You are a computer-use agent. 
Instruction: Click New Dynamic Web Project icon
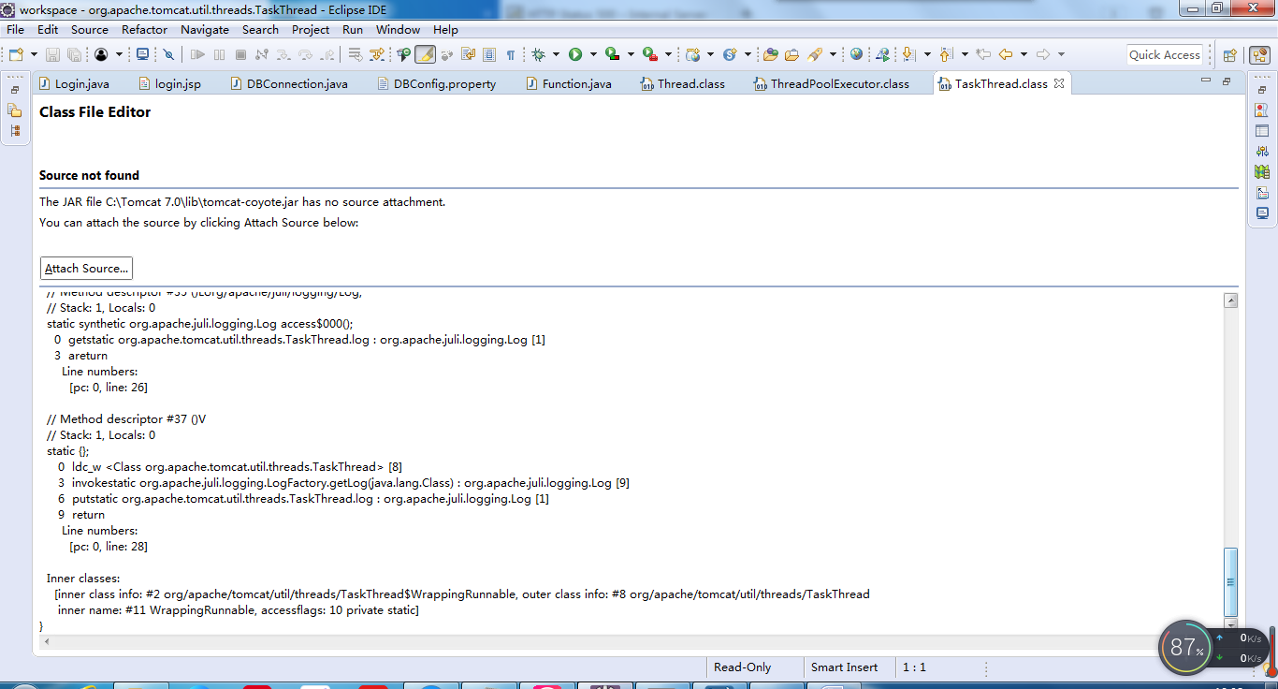click(x=692, y=54)
